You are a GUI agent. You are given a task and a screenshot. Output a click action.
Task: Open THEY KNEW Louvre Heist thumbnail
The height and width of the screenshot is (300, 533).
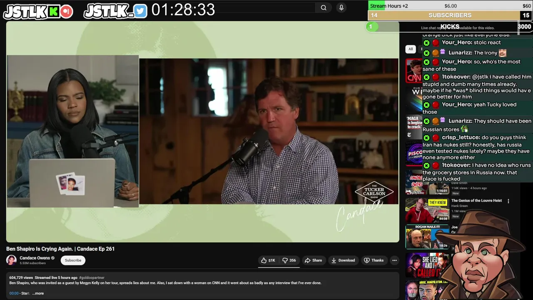(x=427, y=210)
